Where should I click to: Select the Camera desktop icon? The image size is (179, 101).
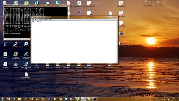(x=121, y=45)
